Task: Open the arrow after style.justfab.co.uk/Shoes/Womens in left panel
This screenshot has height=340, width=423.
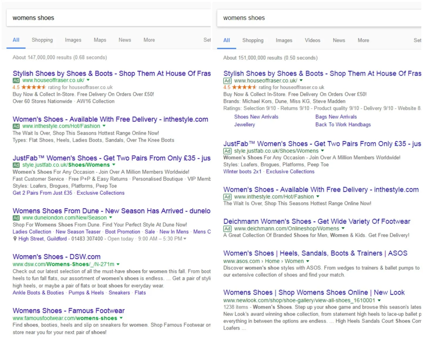Action: pos(114,165)
